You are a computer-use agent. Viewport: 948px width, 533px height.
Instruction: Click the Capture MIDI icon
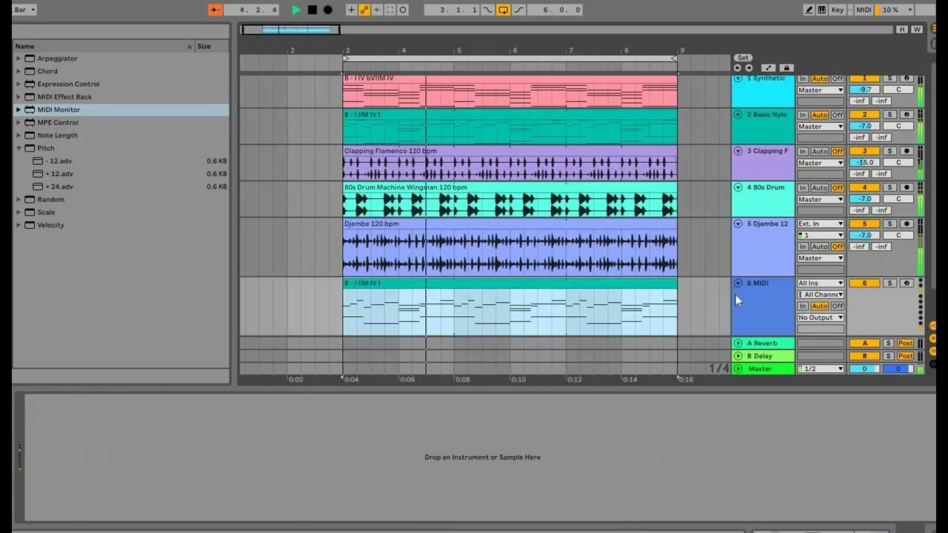[390, 10]
